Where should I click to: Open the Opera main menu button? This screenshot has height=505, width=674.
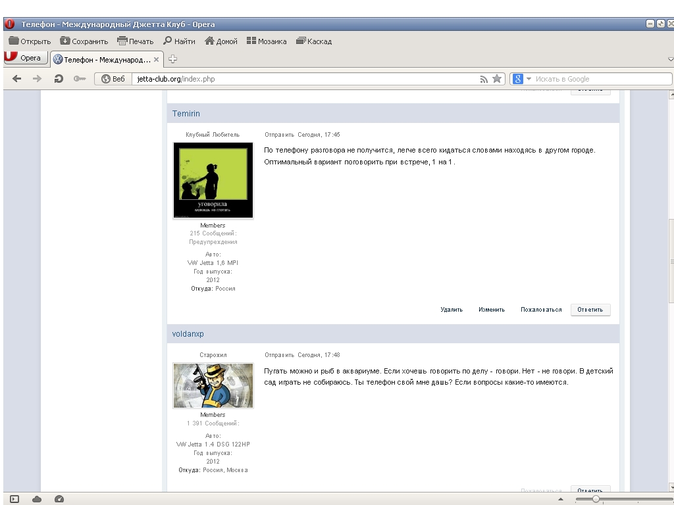[26, 58]
